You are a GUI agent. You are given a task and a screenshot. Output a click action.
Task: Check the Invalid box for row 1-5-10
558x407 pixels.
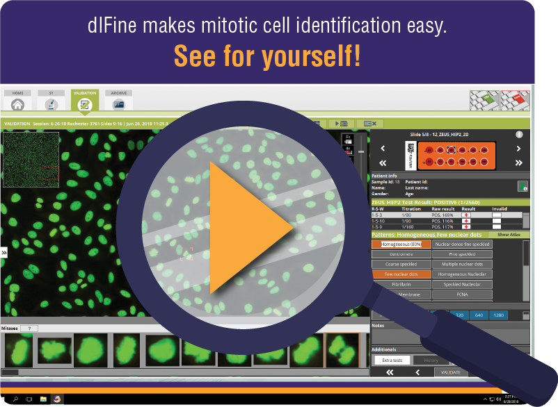click(497, 221)
